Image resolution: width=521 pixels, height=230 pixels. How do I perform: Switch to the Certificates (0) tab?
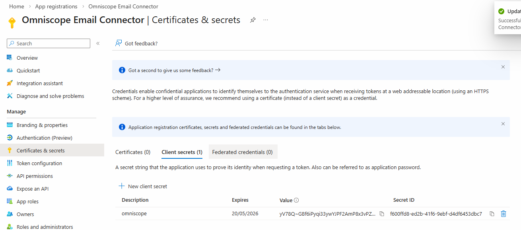tap(133, 152)
